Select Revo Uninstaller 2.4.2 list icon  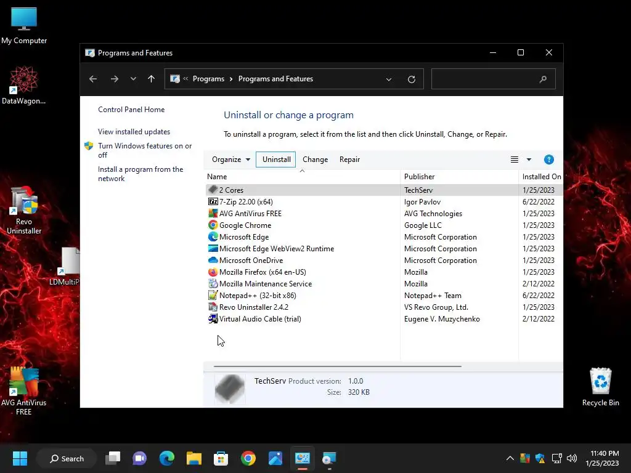pyautogui.click(x=213, y=307)
